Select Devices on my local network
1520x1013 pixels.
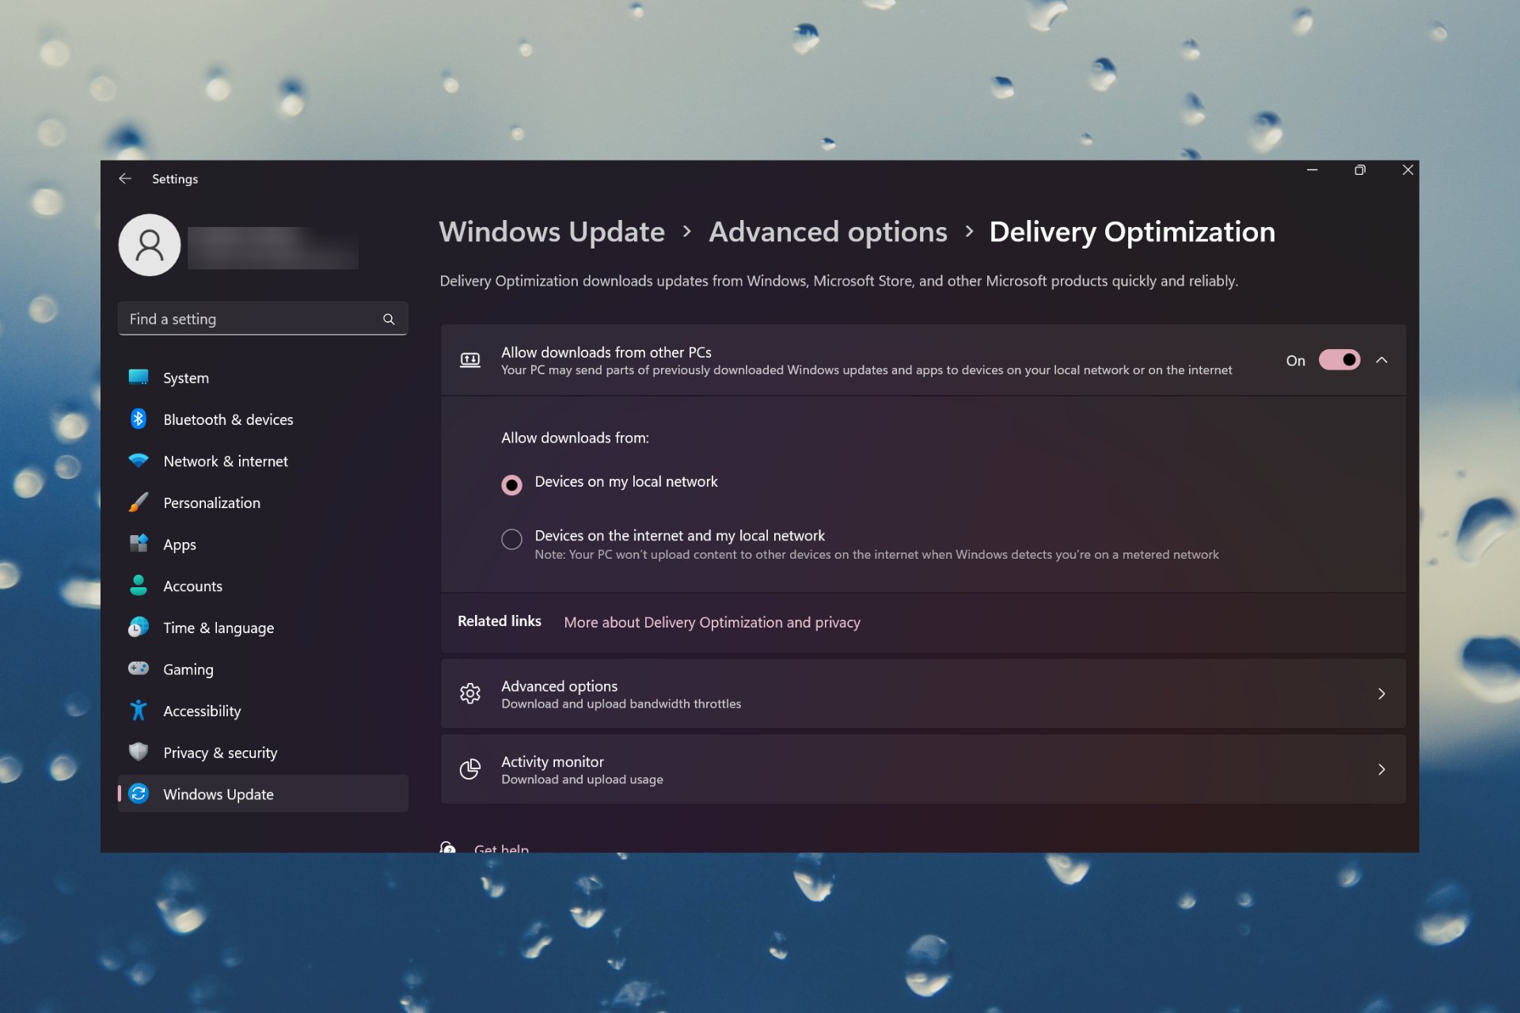pyautogui.click(x=511, y=483)
